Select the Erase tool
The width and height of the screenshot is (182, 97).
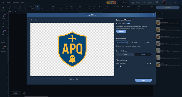134,42
